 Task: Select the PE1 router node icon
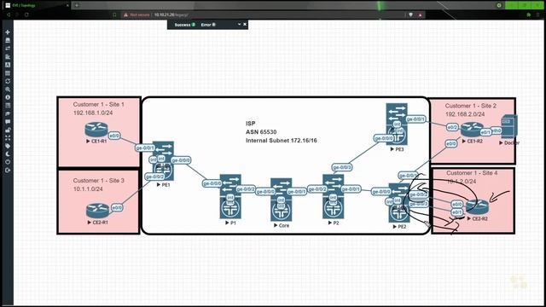tap(163, 161)
